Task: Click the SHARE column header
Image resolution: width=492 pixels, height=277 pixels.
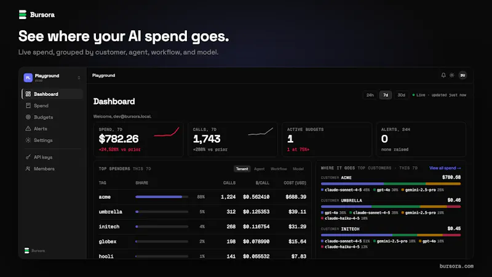Action: [142, 183]
